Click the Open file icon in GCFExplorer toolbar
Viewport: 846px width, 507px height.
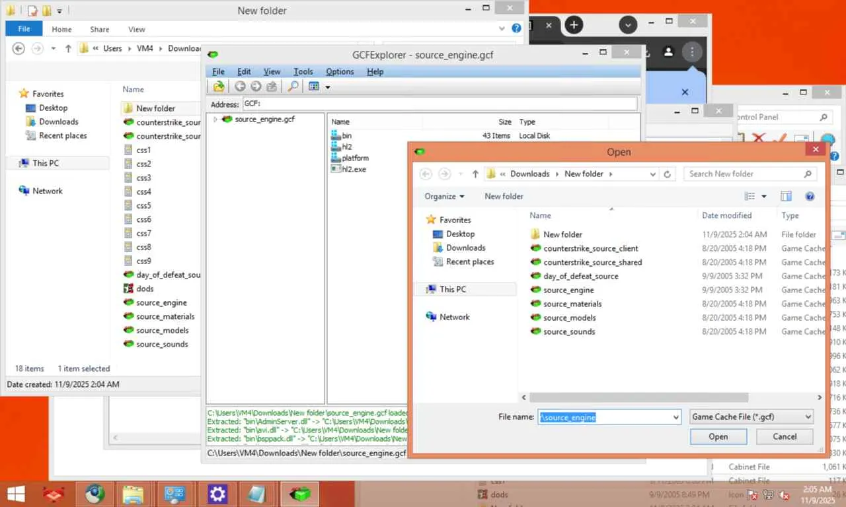(219, 86)
